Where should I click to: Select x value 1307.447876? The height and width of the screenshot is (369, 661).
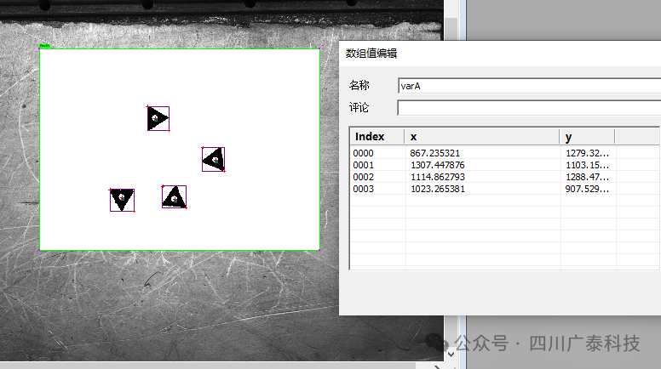click(438, 165)
